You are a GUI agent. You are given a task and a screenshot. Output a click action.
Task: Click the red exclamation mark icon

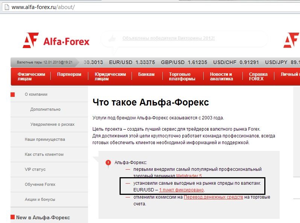tap(108, 163)
